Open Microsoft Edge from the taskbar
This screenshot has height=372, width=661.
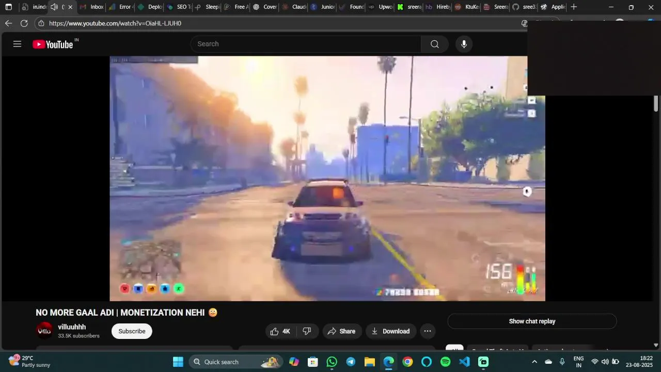(x=388, y=362)
